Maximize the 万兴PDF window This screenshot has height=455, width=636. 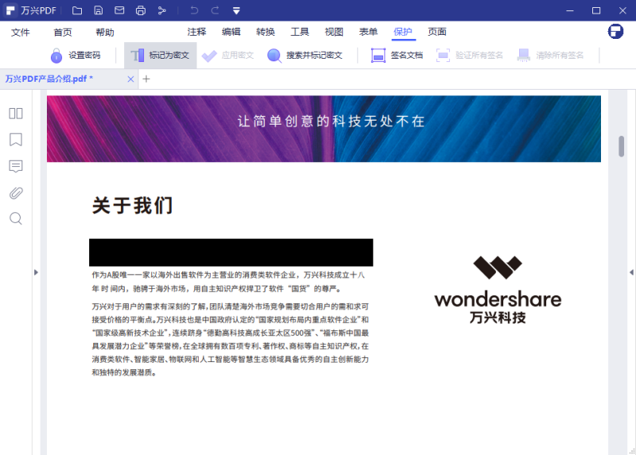596,10
